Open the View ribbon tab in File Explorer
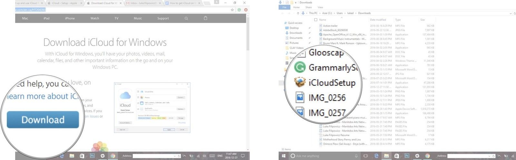The image size is (516, 160). point(320,7)
